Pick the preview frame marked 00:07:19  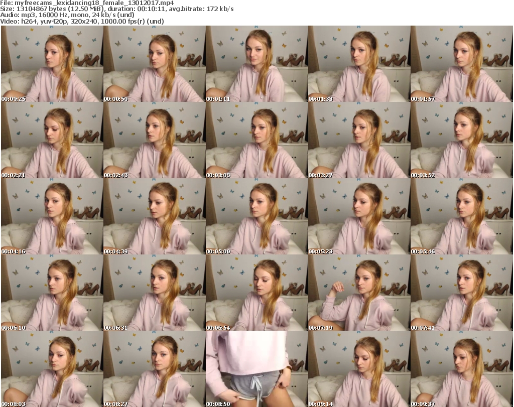(x=359, y=293)
